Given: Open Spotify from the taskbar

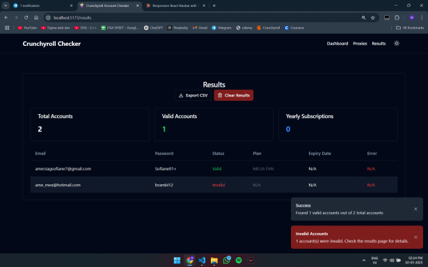Looking at the screenshot, I should [239, 261].
